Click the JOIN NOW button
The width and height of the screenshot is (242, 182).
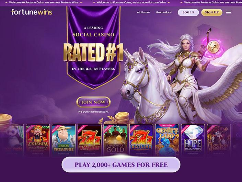tap(93, 102)
